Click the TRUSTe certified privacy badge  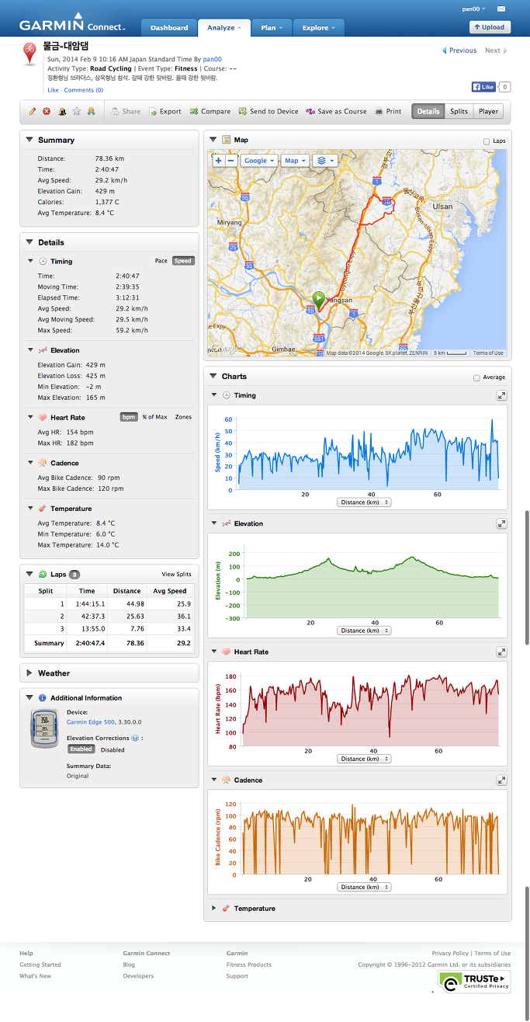click(x=474, y=982)
